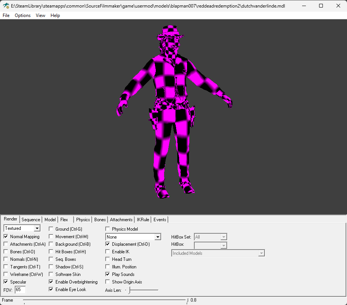
Task: Open the None dropdown under Physics Model
Action: 133,237
